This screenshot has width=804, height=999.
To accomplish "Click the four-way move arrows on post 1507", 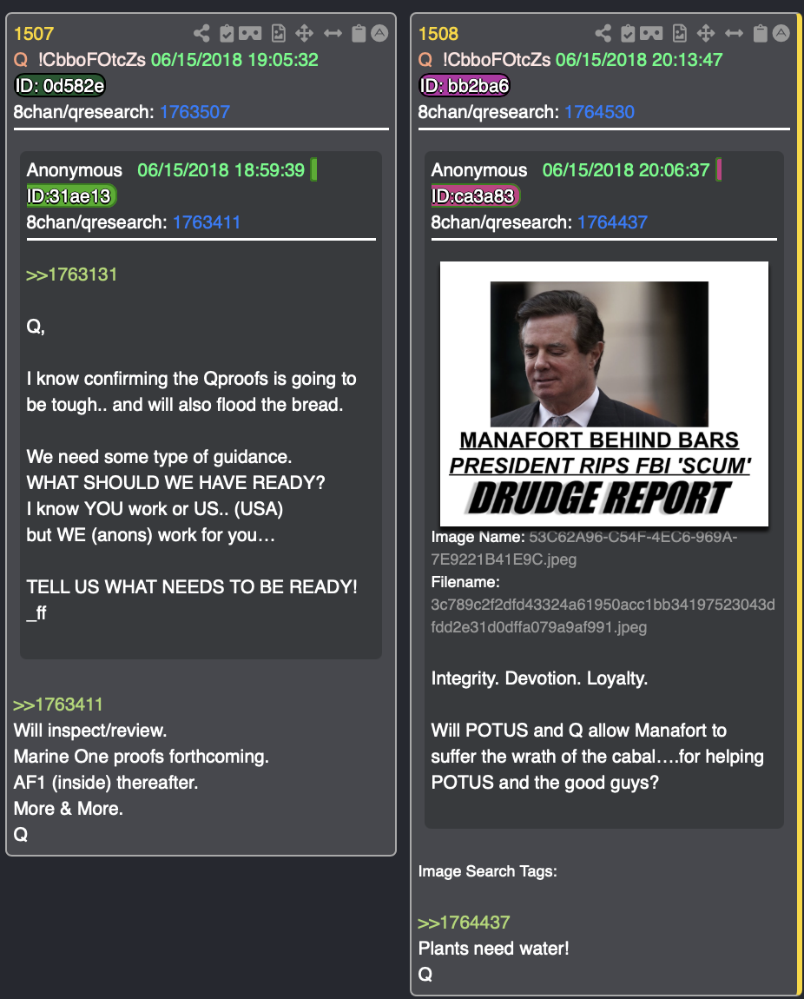I will (x=304, y=33).
